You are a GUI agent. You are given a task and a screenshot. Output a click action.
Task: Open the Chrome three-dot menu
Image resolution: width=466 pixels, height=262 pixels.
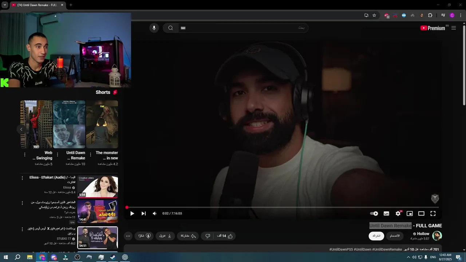[461, 15]
